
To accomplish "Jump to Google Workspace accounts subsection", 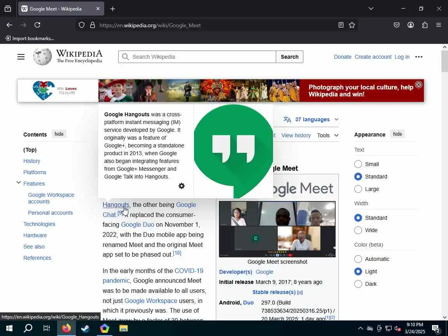I will [x=51, y=198].
